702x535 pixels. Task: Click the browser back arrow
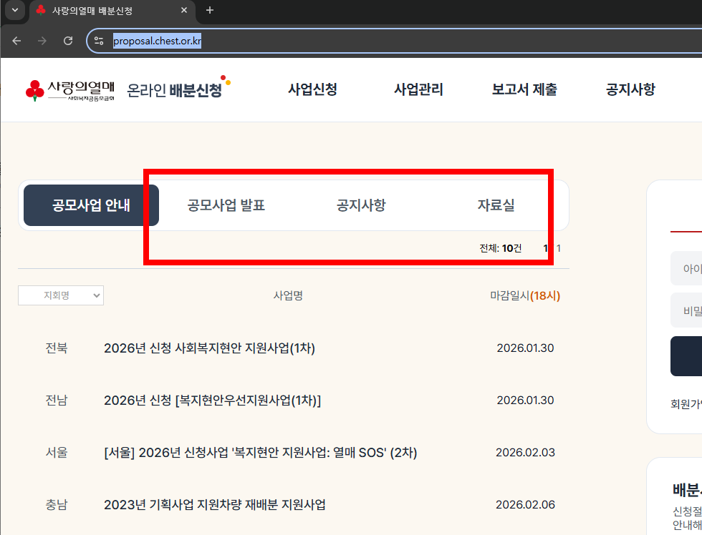tap(16, 41)
